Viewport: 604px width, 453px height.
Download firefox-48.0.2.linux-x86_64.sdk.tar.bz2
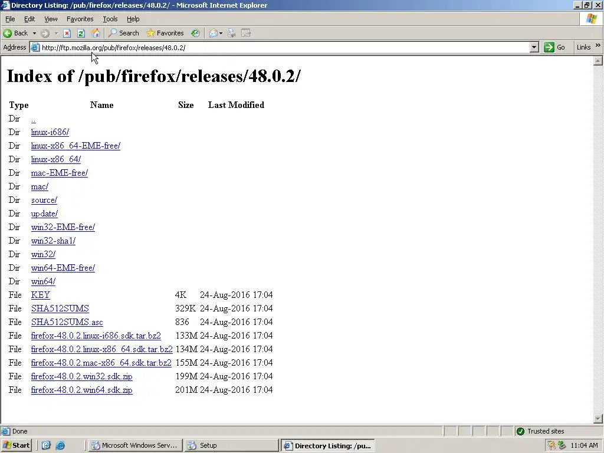tap(101, 349)
